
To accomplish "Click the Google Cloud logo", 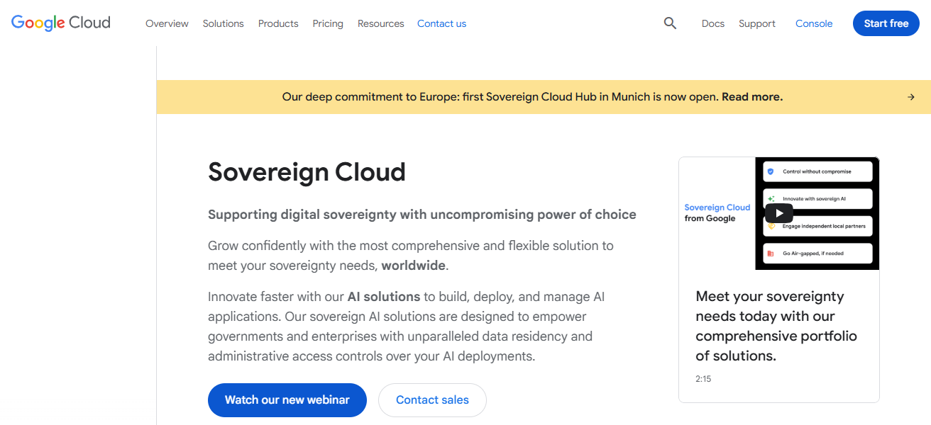I will pos(60,22).
